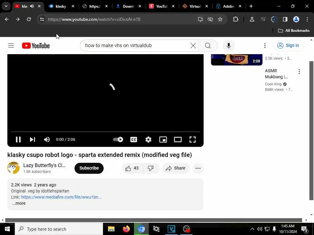Share the video
This screenshot has width=314, height=235.
coord(175,168)
